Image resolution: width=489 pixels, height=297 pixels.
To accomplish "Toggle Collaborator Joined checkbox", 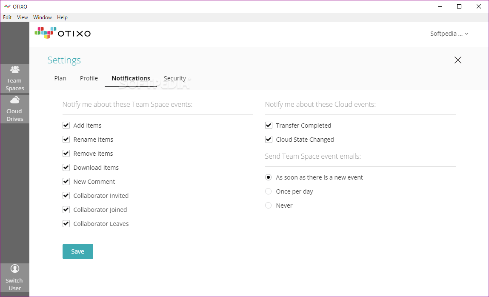I will 66,209.
